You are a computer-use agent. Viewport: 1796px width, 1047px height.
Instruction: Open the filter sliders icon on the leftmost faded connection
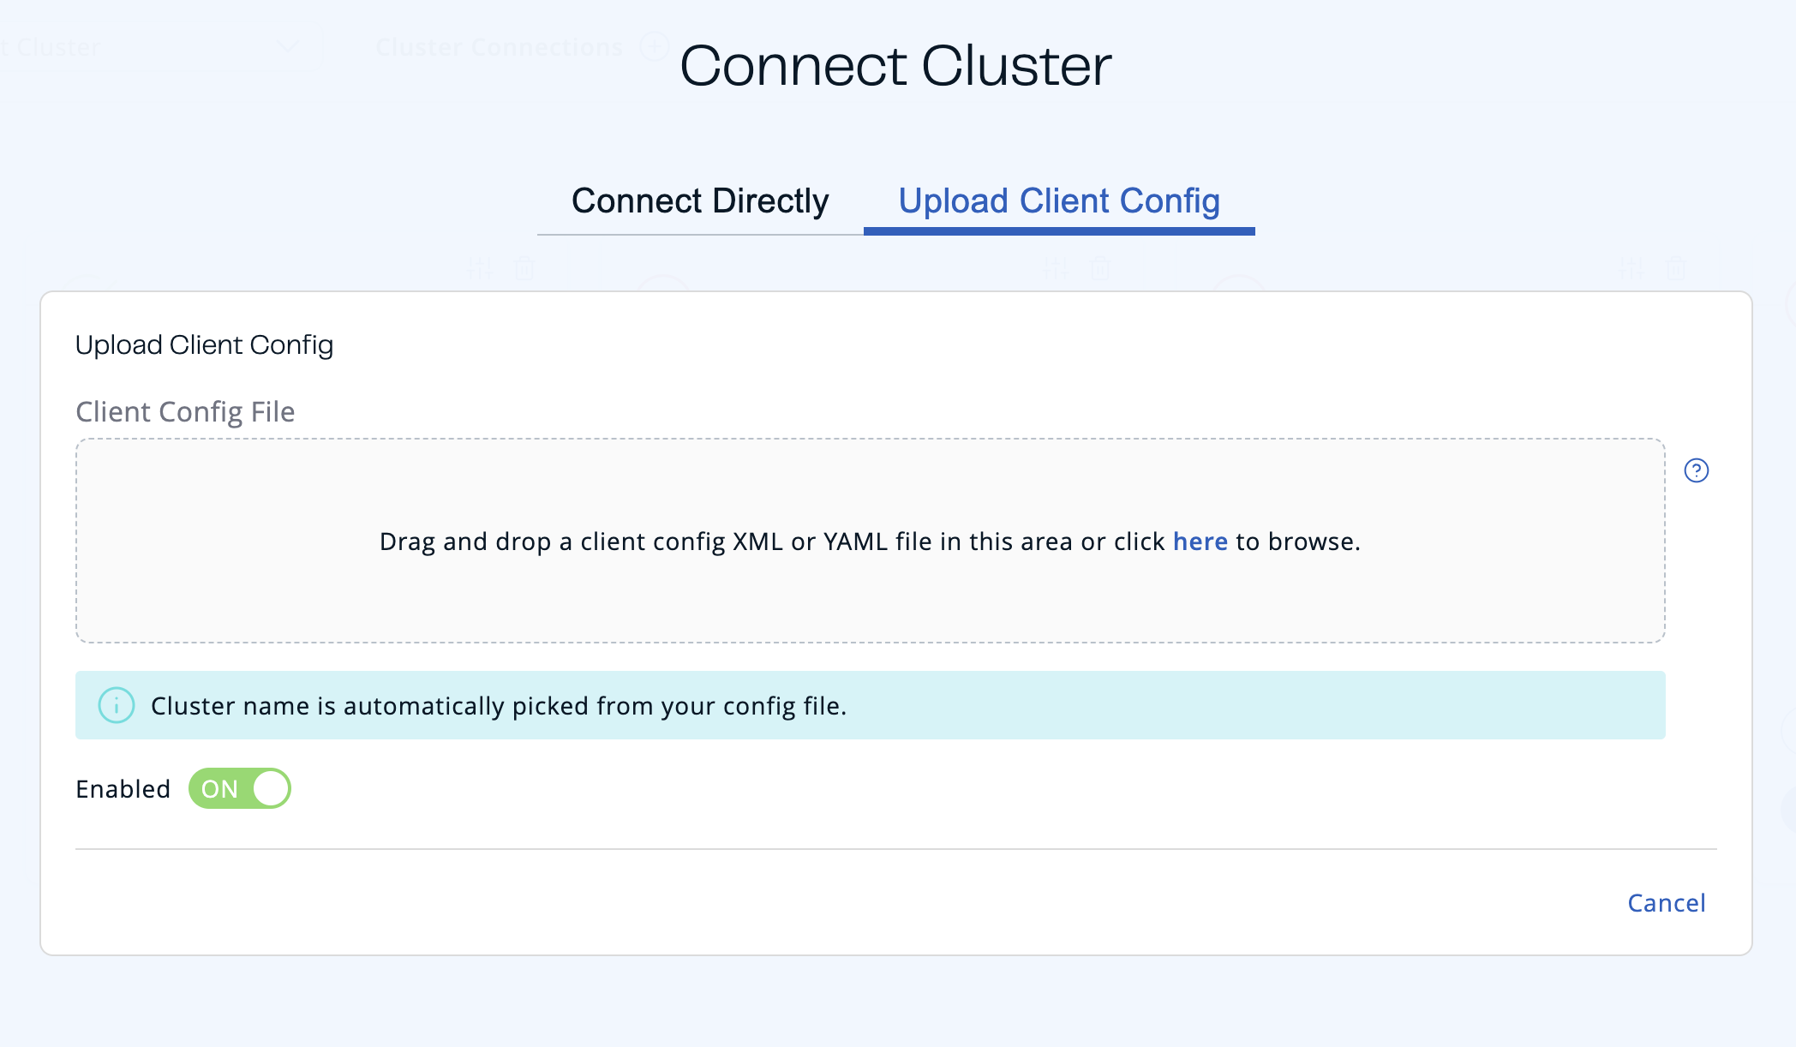coord(480,268)
